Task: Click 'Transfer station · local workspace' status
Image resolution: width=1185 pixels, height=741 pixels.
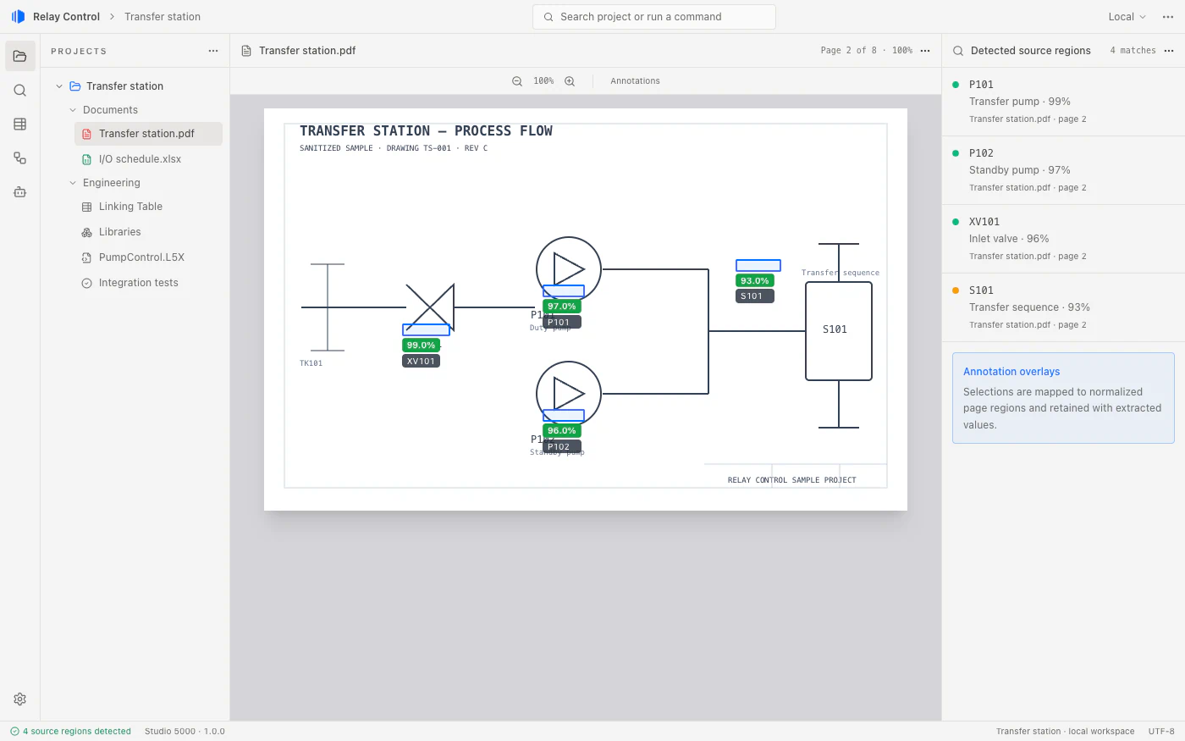Action: coord(1065,732)
